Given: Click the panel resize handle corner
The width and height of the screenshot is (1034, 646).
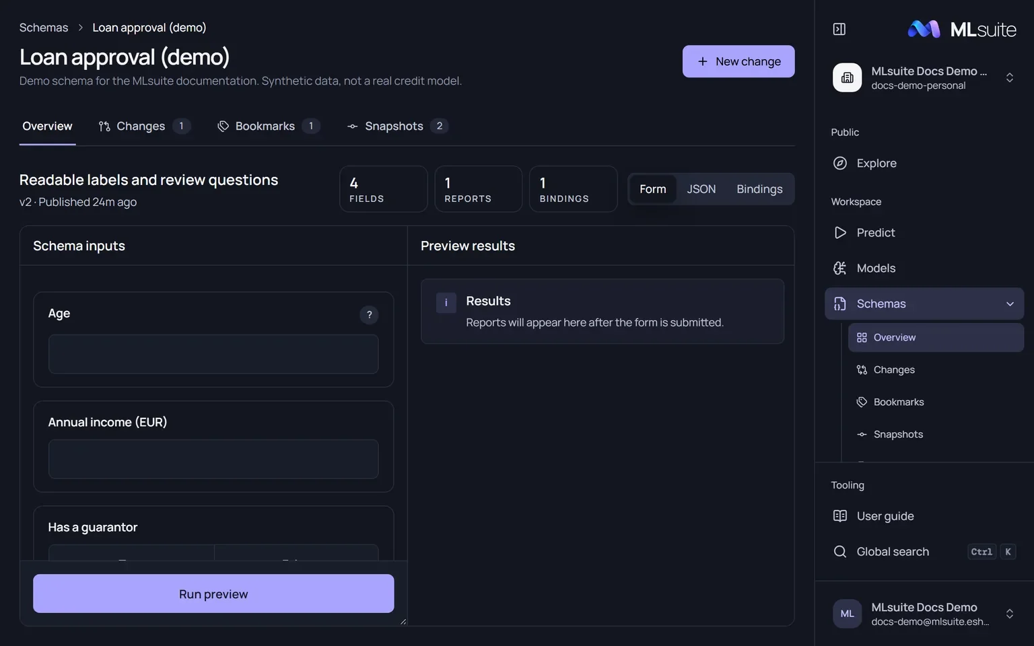Looking at the screenshot, I should (403, 622).
